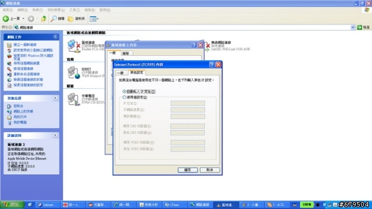
Task: Click help button on connection properties window
Action: click(x=194, y=45)
